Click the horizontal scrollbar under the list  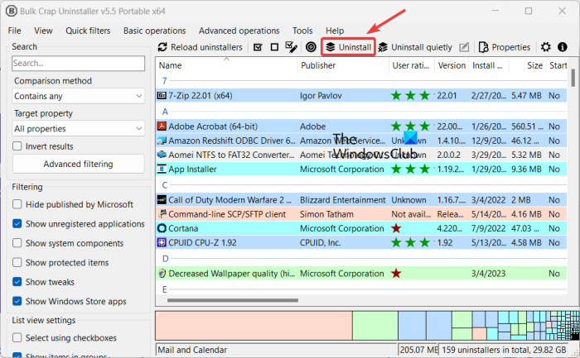click(x=232, y=300)
